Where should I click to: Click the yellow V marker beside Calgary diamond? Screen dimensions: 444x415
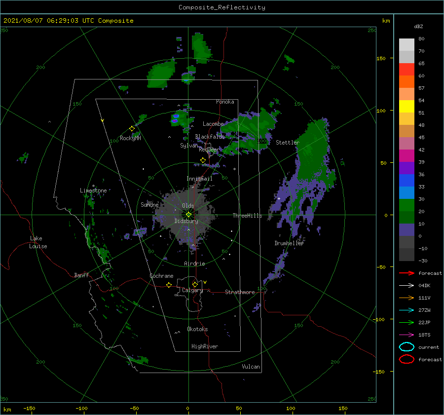tap(205, 282)
